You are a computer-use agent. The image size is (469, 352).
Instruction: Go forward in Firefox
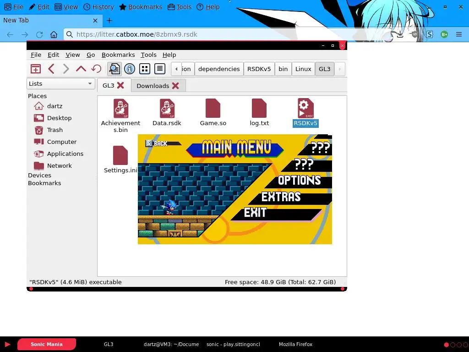pyautogui.click(x=25, y=34)
